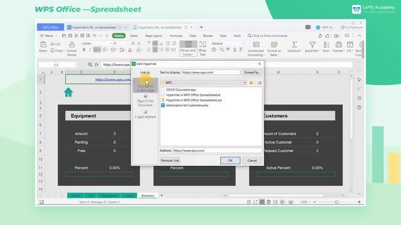Select the Page Layout ribbon tab

click(154, 36)
